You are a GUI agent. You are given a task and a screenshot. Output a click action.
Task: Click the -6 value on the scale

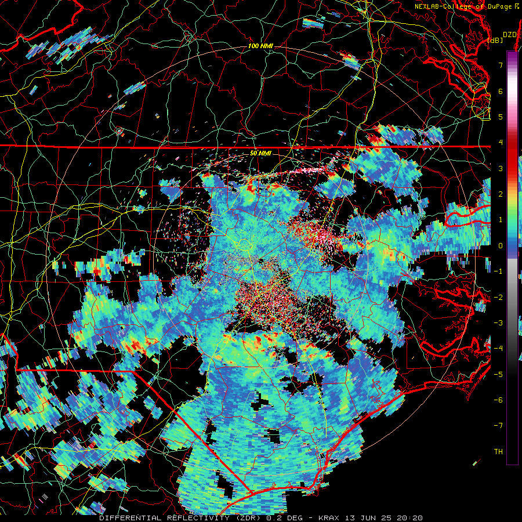click(x=498, y=400)
